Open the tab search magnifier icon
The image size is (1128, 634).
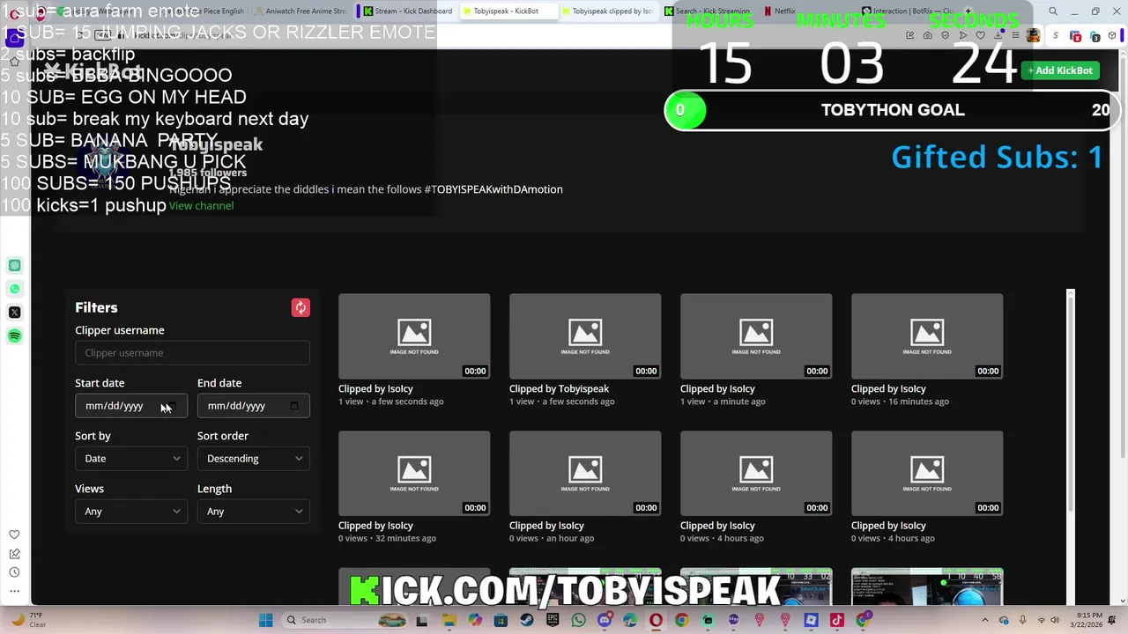pyautogui.click(x=1053, y=11)
